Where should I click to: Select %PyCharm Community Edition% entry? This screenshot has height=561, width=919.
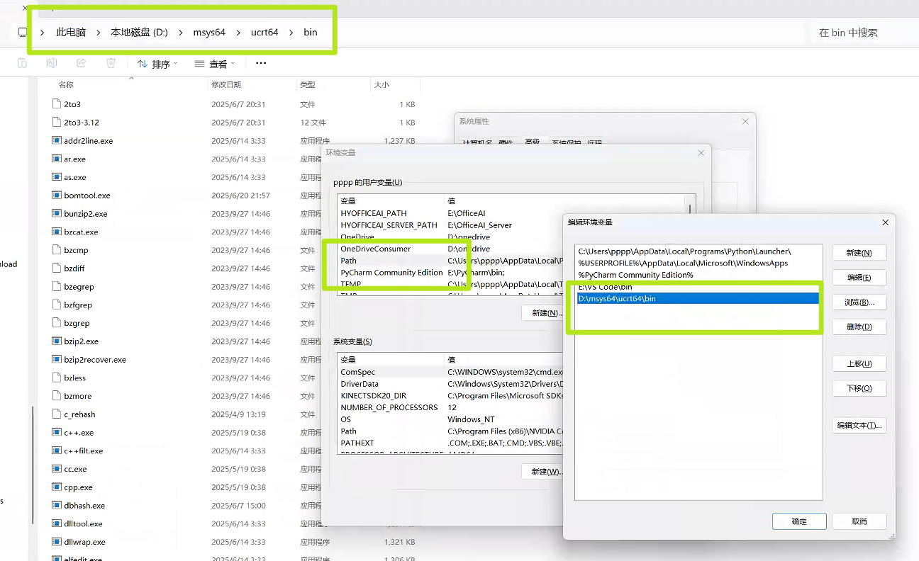coord(698,275)
